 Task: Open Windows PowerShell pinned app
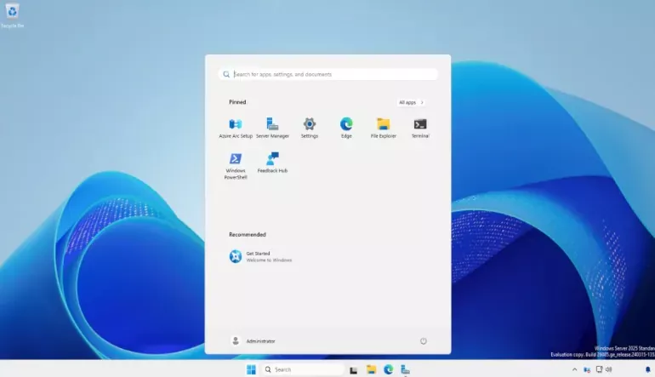coord(236,166)
